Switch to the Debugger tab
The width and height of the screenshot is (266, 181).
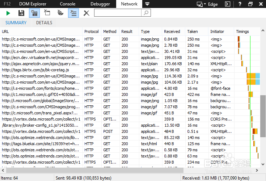(x=100, y=4)
